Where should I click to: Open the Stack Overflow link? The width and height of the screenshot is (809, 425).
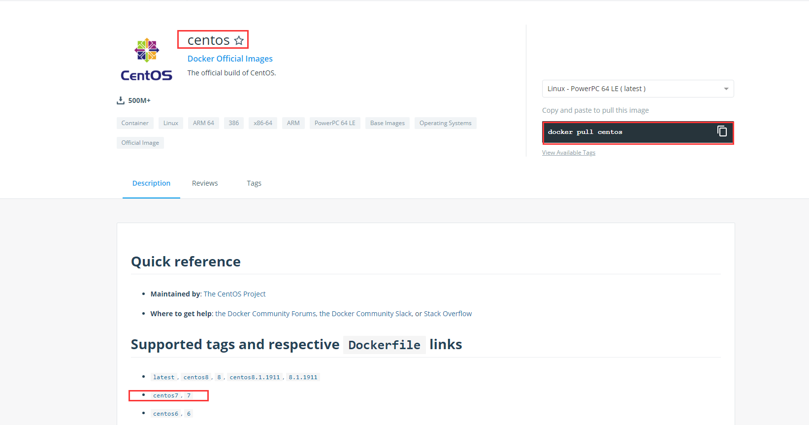(448, 314)
